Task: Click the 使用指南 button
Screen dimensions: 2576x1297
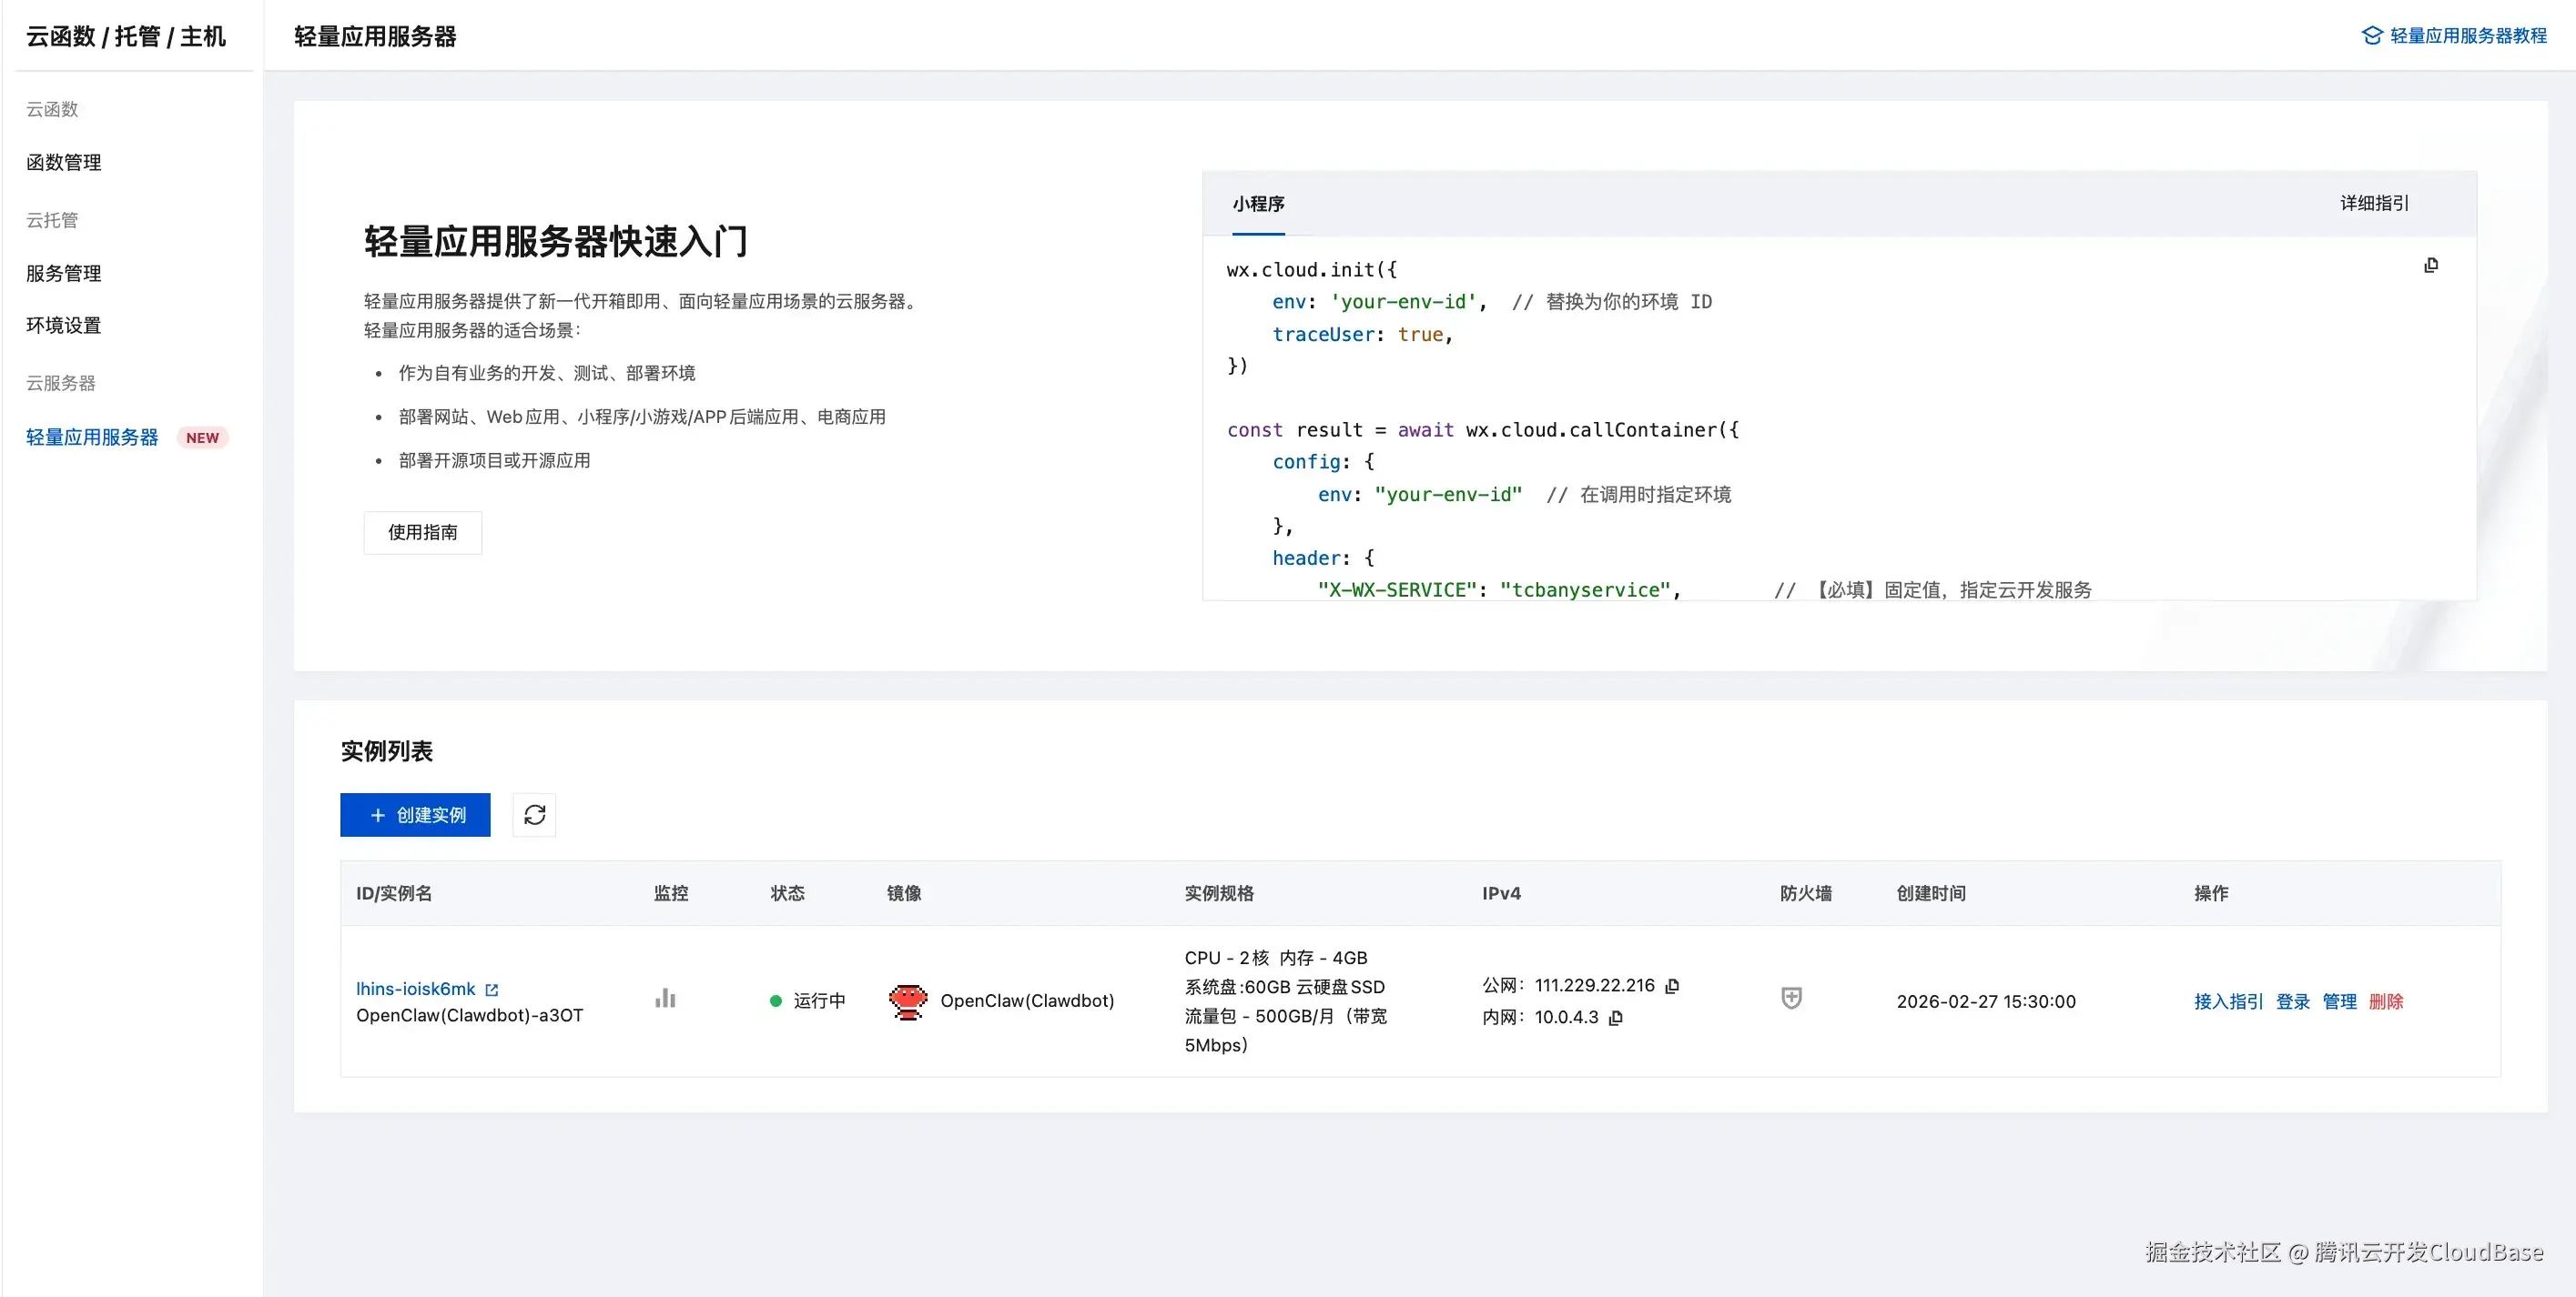Action: pyautogui.click(x=422, y=533)
